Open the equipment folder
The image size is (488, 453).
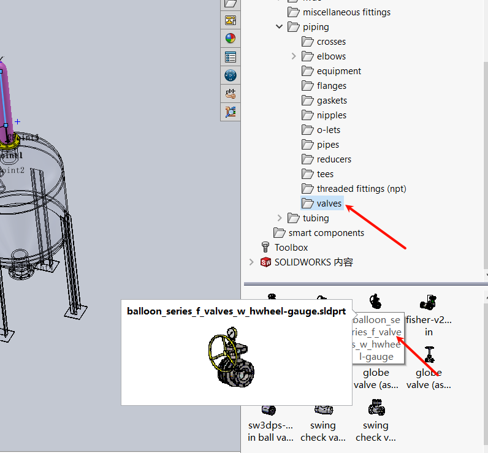coord(331,71)
